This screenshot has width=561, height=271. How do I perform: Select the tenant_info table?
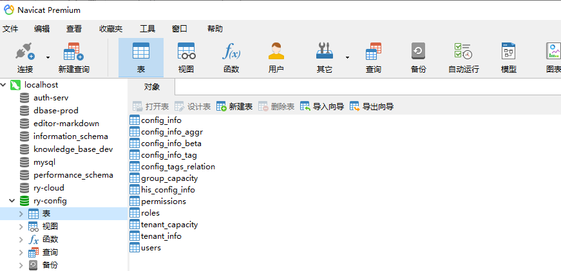161,236
